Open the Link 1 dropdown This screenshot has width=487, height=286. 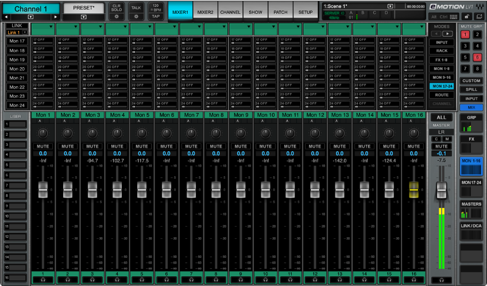pyautogui.click(x=25, y=33)
